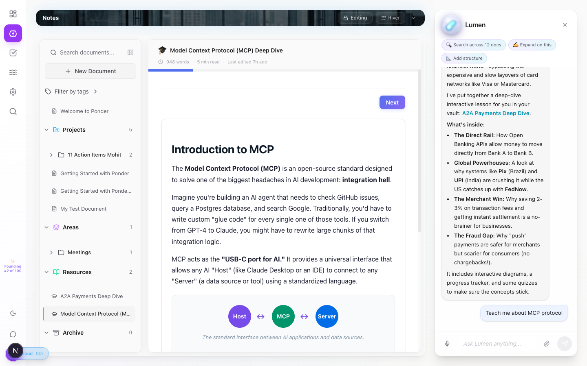Open the dashboard grid icon in sidebar
Viewport: 587px width, 366px height.
click(13, 14)
